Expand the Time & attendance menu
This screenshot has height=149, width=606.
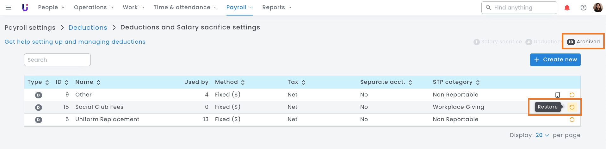[185, 8]
